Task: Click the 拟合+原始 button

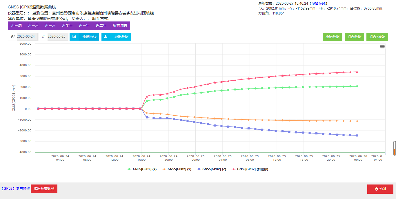Action: point(377,37)
